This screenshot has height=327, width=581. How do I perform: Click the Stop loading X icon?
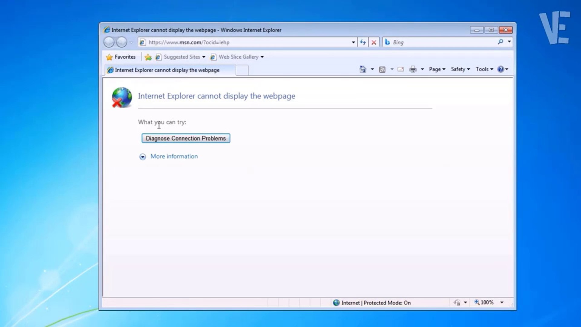pos(374,42)
